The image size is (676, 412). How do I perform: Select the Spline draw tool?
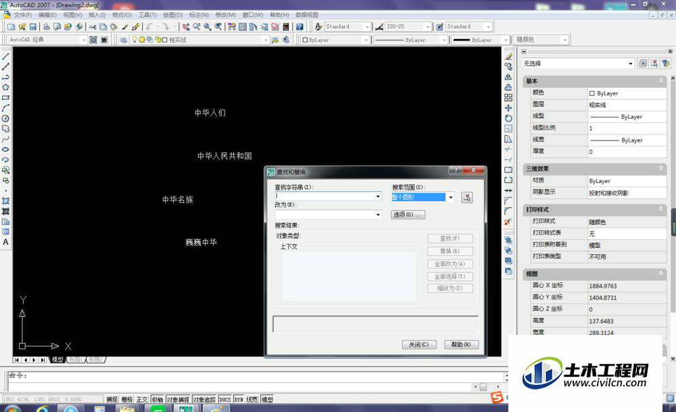[5, 139]
